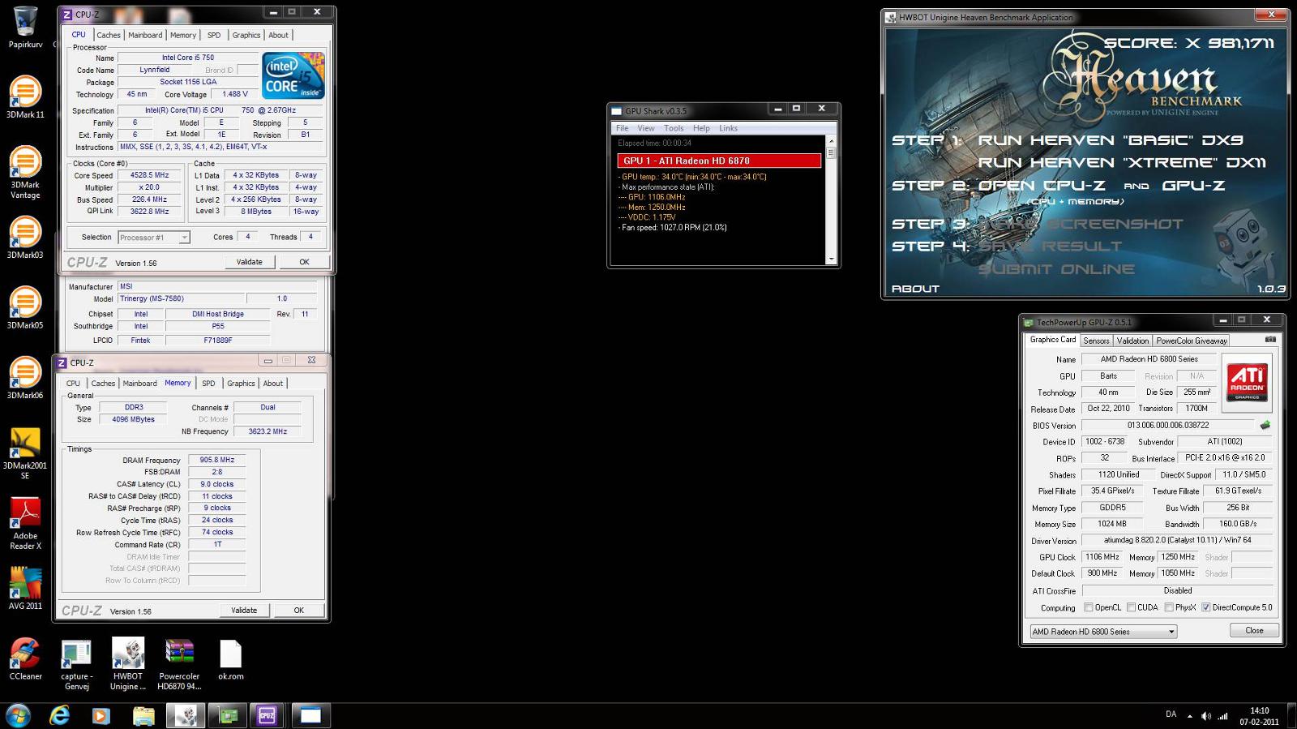Open the View menu in GPU Shark
Viewport: 1297px width, 729px height.
646,128
